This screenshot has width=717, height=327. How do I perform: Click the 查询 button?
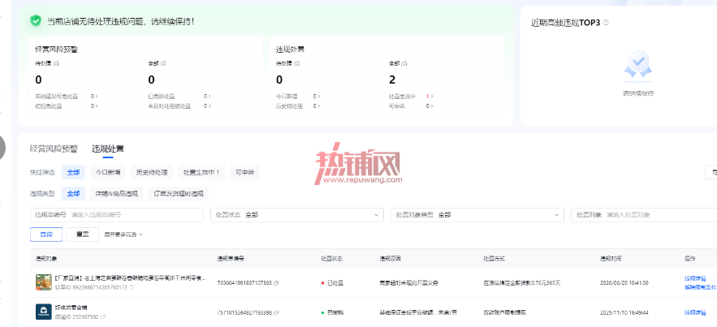click(x=46, y=234)
